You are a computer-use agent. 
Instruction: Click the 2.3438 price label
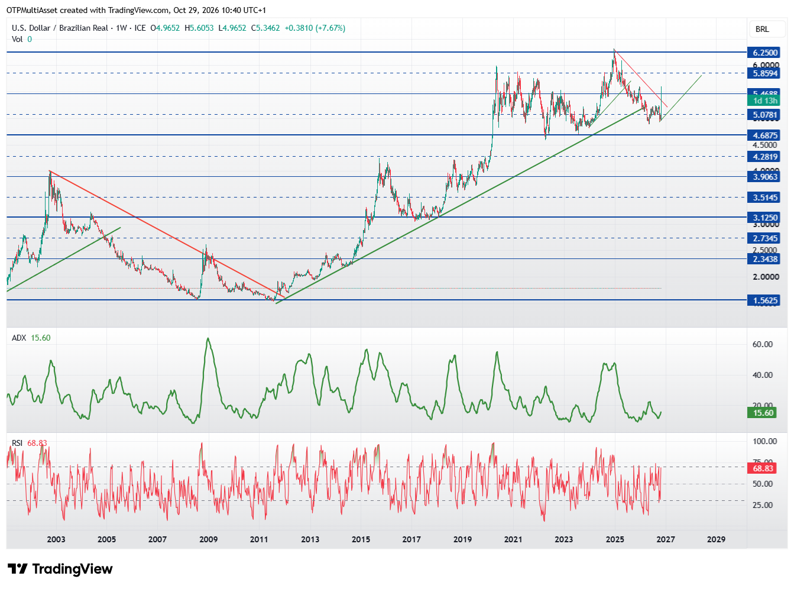(x=764, y=259)
